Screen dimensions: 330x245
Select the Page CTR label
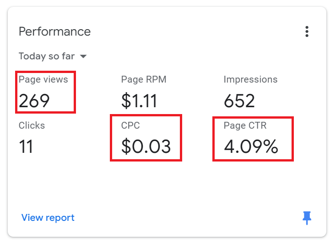pos(245,125)
